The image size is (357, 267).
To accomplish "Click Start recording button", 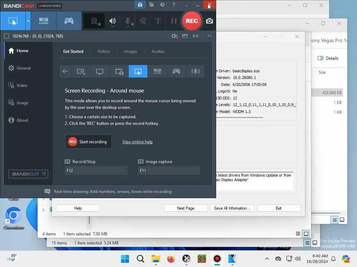I will [x=88, y=142].
